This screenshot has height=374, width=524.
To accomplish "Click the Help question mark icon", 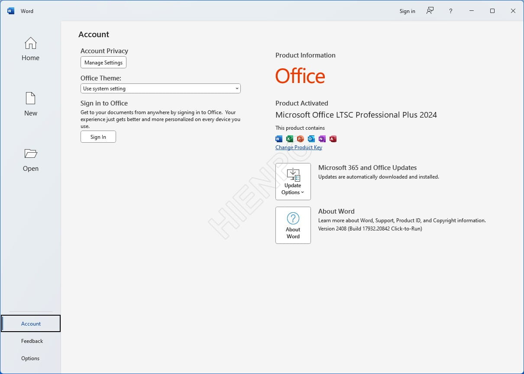I will point(450,11).
